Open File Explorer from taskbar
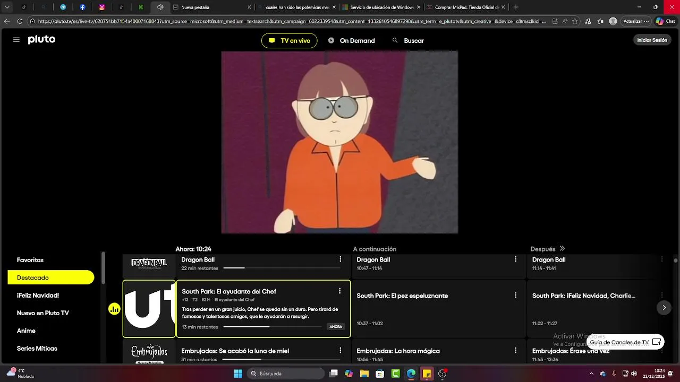 click(x=364, y=374)
